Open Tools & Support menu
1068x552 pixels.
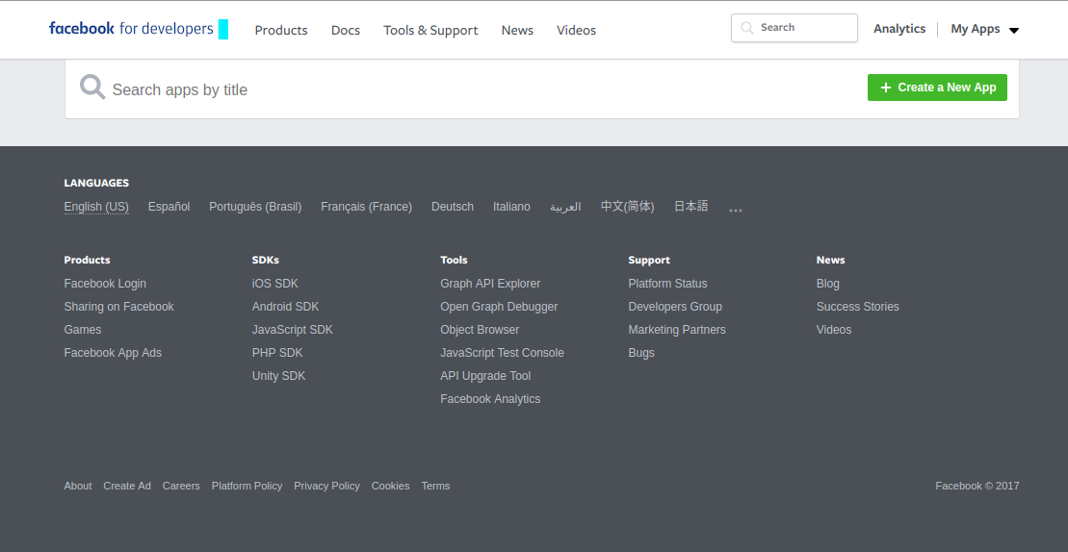(430, 31)
